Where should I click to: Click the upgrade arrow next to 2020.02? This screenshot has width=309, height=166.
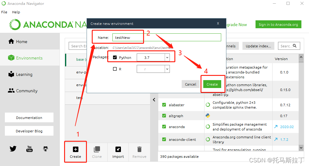pos(276,127)
